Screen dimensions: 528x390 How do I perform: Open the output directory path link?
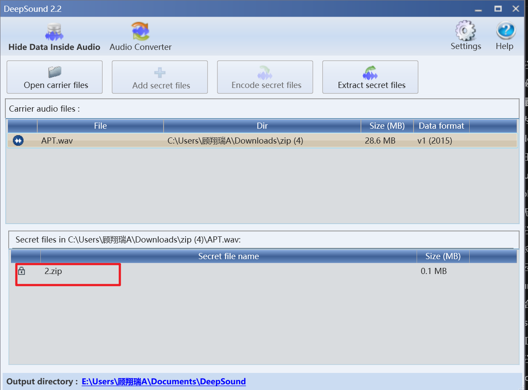[x=164, y=381]
